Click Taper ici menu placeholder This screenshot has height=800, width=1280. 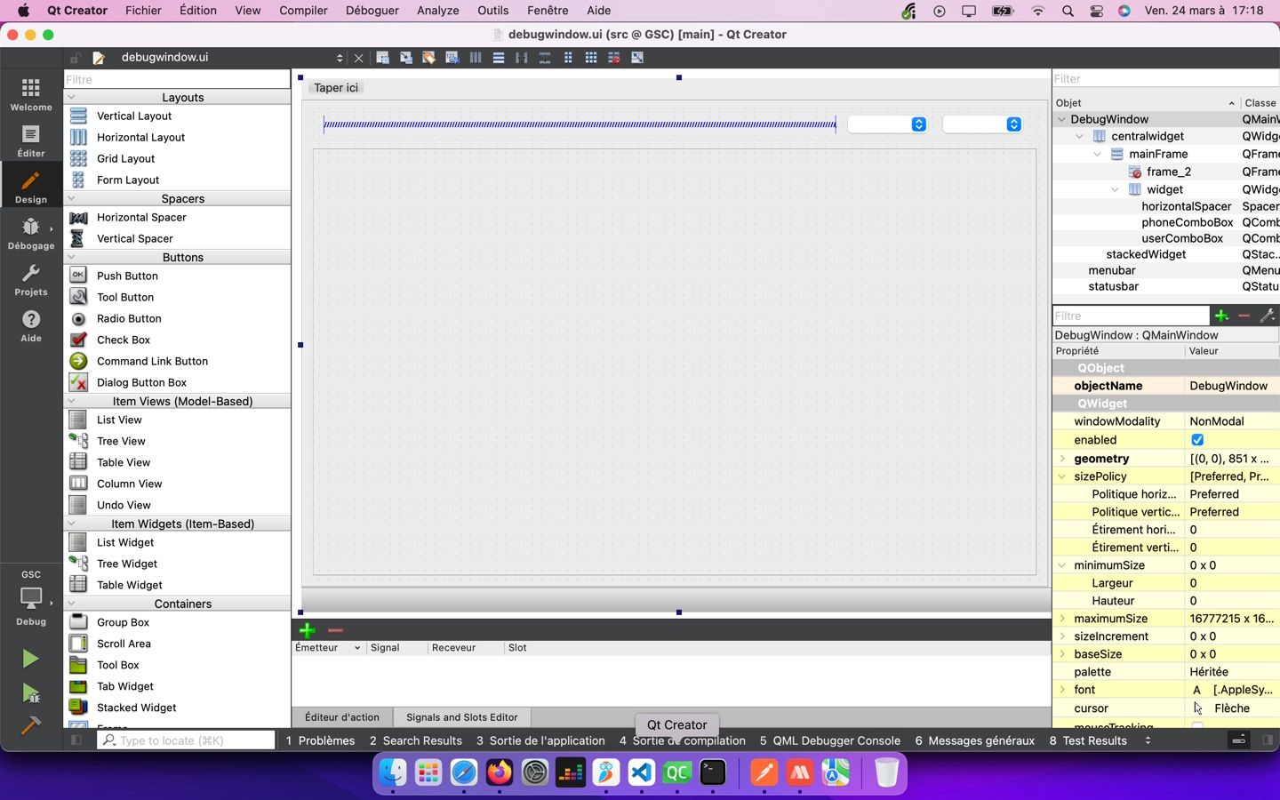click(x=336, y=87)
